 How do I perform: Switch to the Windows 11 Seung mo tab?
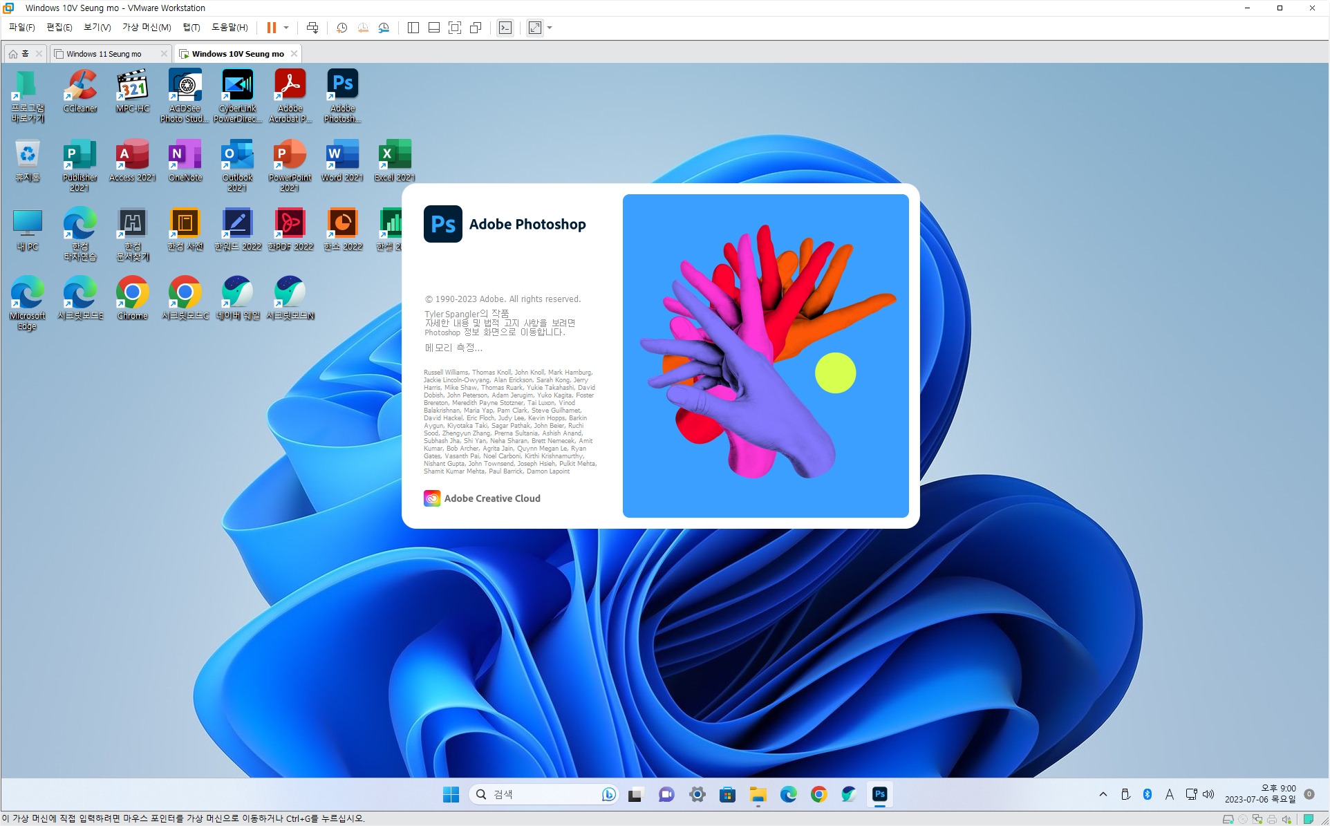pyautogui.click(x=104, y=54)
